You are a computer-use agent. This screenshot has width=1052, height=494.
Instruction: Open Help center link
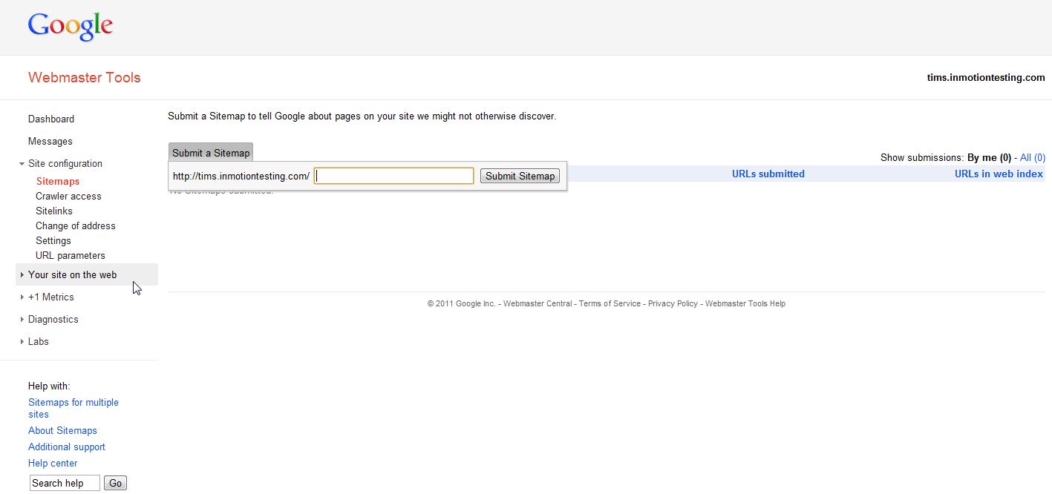point(53,464)
